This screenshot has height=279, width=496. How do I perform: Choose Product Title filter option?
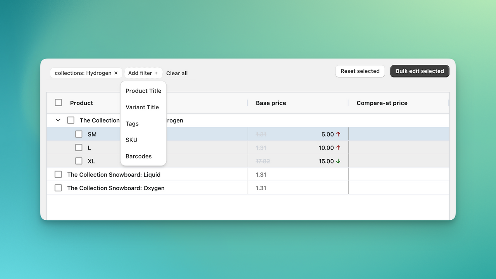click(143, 91)
